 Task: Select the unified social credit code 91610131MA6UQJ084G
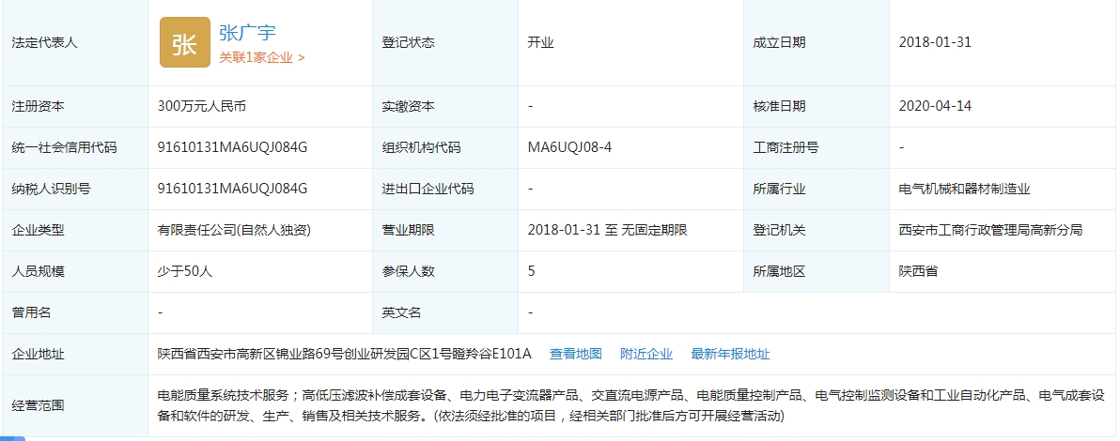(x=233, y=147)
